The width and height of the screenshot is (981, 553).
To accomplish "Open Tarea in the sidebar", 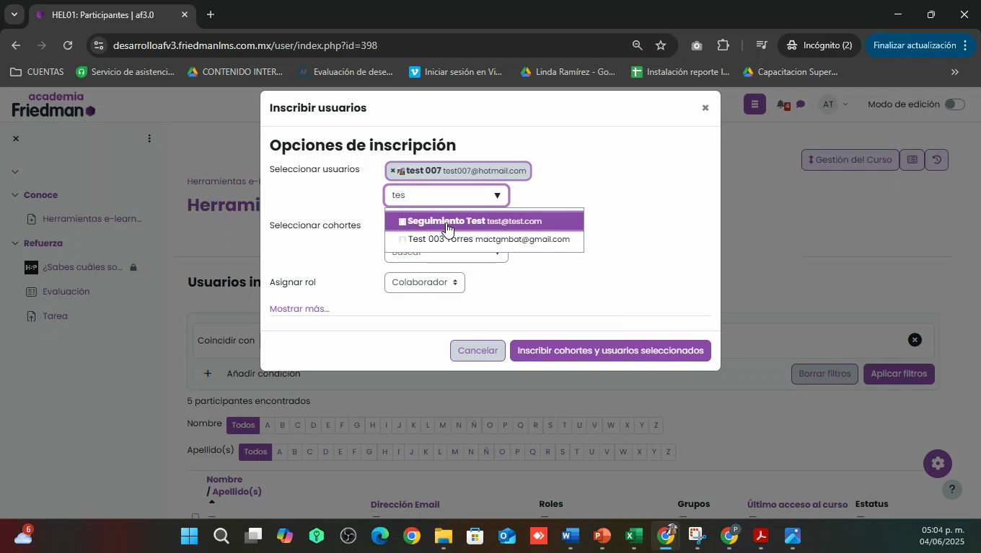I will [x=55, y=316].
